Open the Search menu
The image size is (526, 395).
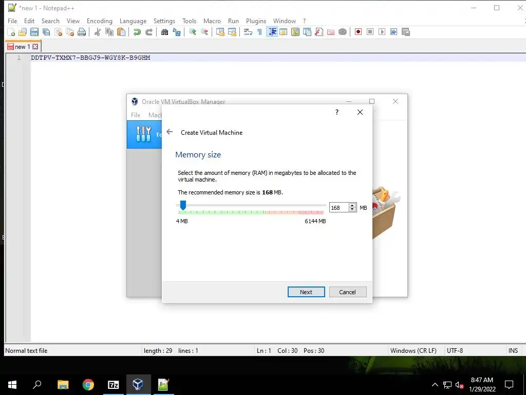[50, 21]
